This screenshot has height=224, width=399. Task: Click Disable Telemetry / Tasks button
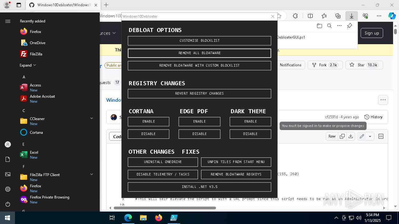tap(163, 175)
